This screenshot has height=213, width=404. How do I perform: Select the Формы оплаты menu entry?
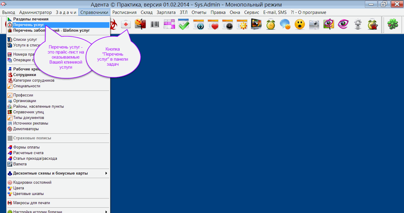pos(26,147)
